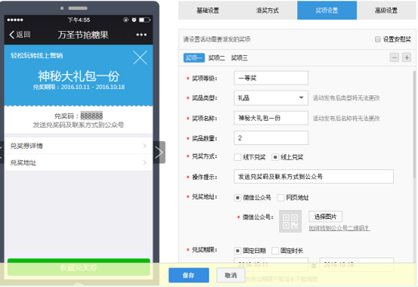418x287 pixels.
Task: Click the 奖项等级 field containing 一等奖
Action: click(271, 78)
